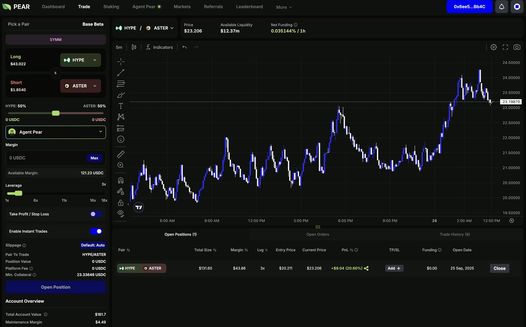
Task: Select the text annotation tool
Action: click(x=121, y=106)
